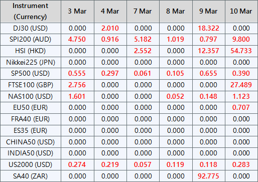This screenshot has width=258, height=182.
Task: Select the 10 Mar column header
Action: pyautogui.click(x=241, y=12)
